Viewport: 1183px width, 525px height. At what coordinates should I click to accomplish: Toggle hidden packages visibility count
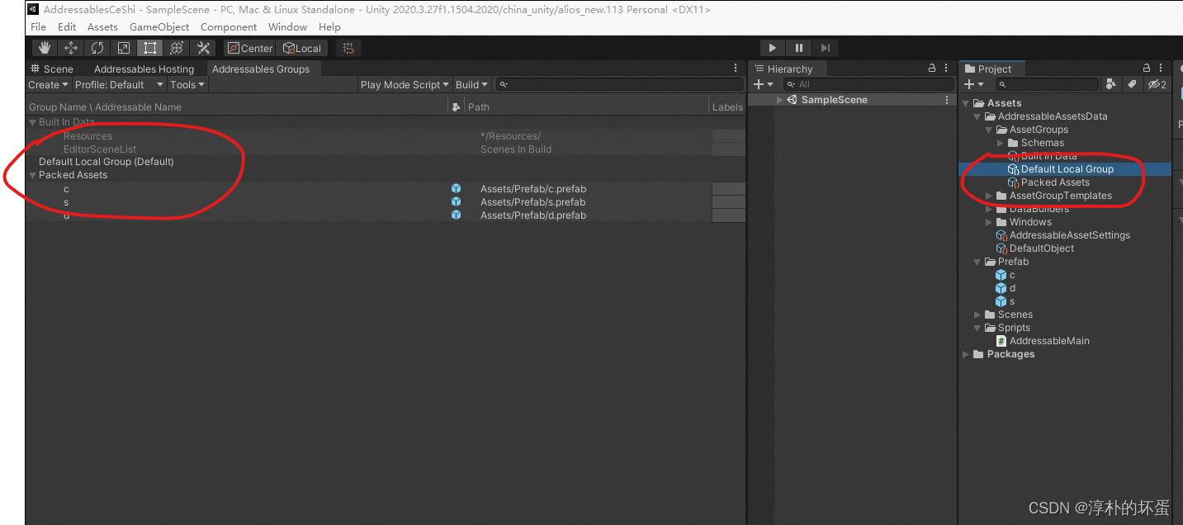coord(1157,84)
